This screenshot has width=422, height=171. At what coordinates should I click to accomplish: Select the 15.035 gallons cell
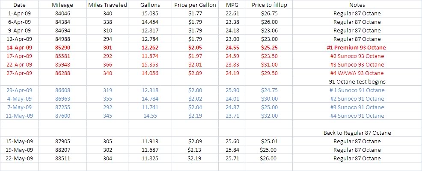pyautogui.click(x=150, y=13)
